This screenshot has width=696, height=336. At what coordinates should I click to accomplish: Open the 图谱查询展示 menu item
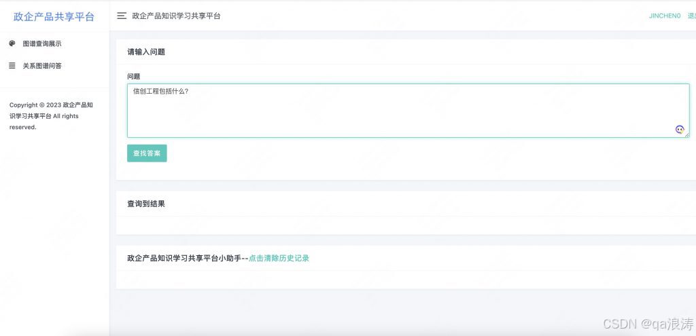(x=42, y=43)
